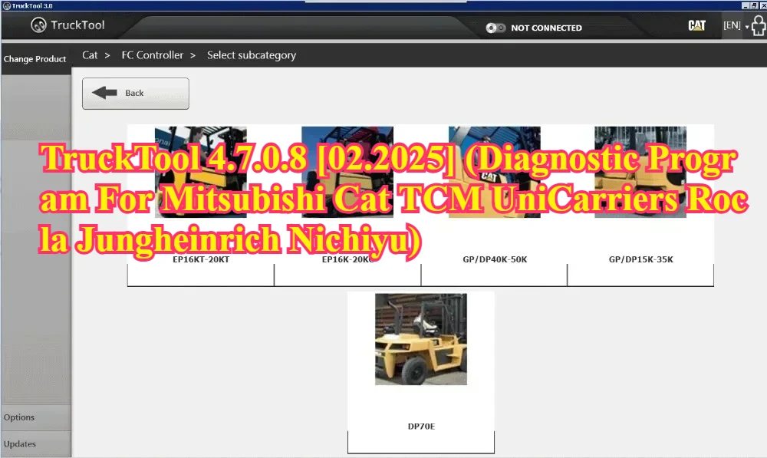Viewport: 767px width, 458px height.
Task: Toggle the NOT CONNECTED connection switch
Action: pos(495,28)
